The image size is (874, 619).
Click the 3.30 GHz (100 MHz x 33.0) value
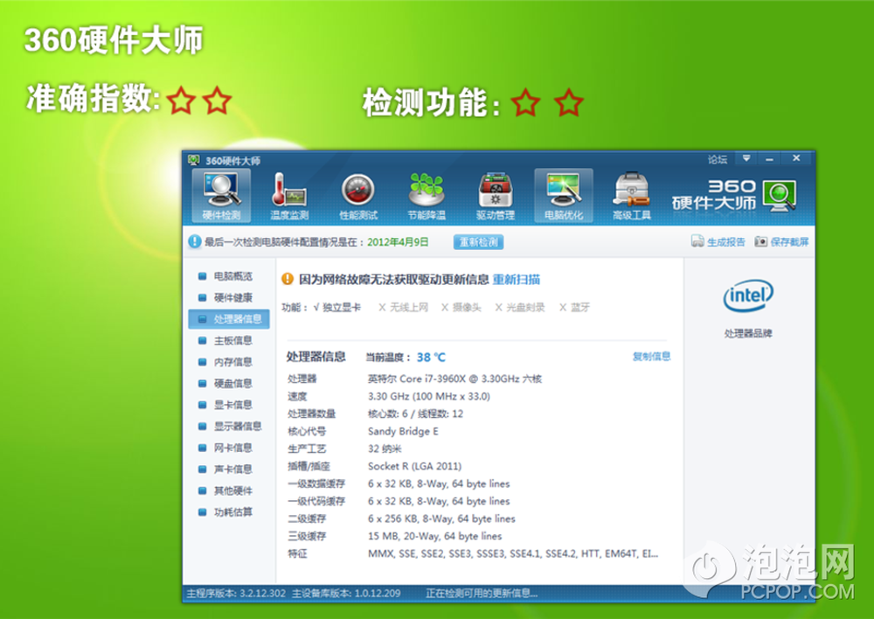coord(428,397)
